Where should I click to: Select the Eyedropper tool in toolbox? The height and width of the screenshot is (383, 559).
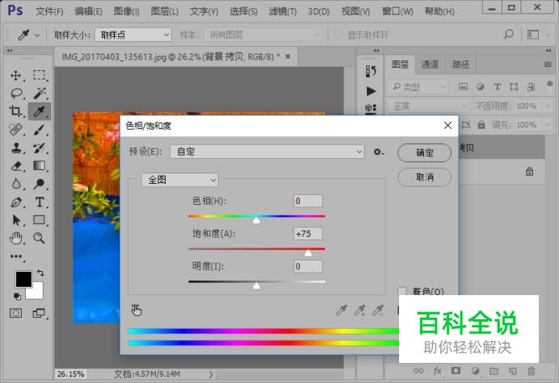40,111
